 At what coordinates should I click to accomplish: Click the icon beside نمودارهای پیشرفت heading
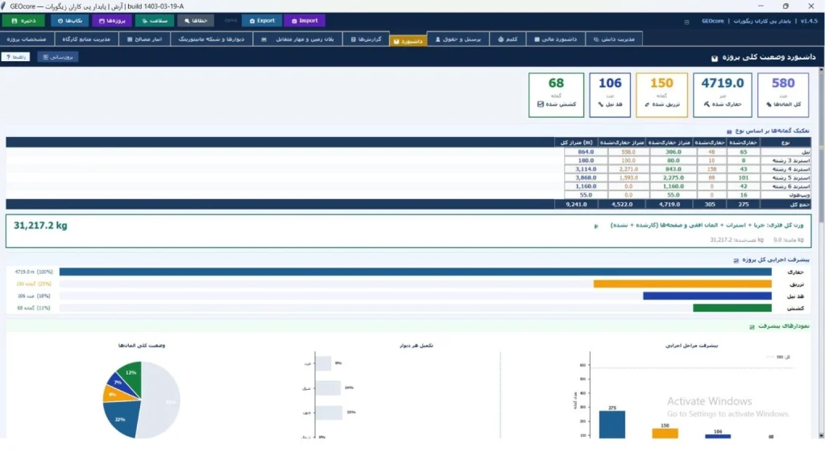pos(752,327)
